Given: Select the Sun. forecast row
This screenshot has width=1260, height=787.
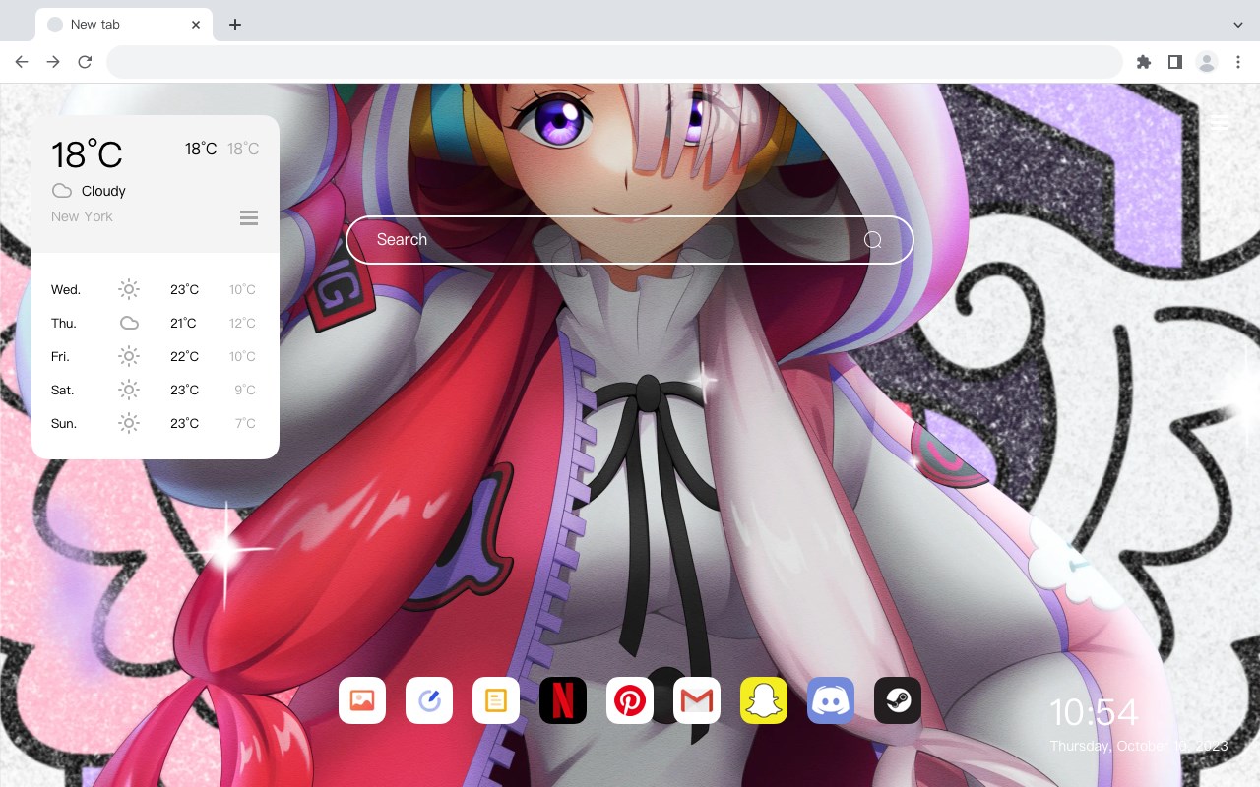Looking at the screenshot, I should coord(156,423).
